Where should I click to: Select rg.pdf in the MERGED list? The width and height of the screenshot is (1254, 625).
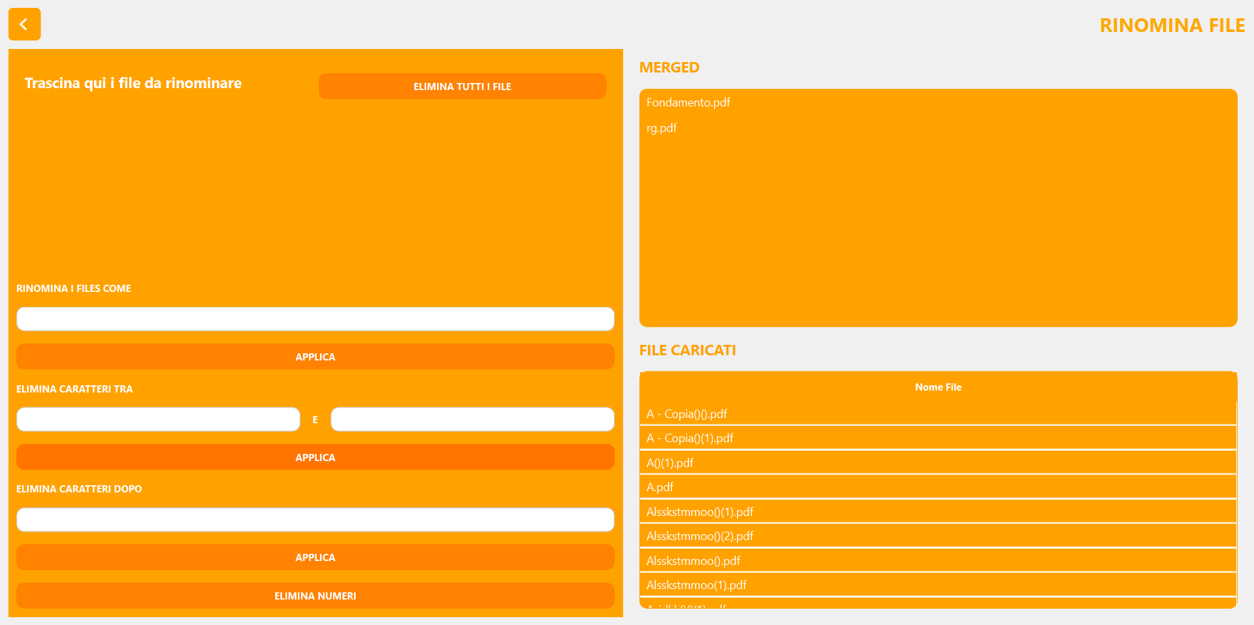[x=662, y=128]
